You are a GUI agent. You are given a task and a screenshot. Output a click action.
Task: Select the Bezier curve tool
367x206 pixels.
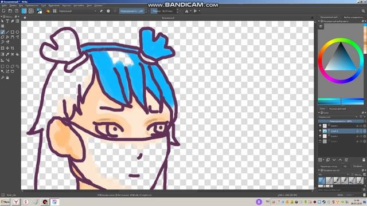click(x=13, y=37)
